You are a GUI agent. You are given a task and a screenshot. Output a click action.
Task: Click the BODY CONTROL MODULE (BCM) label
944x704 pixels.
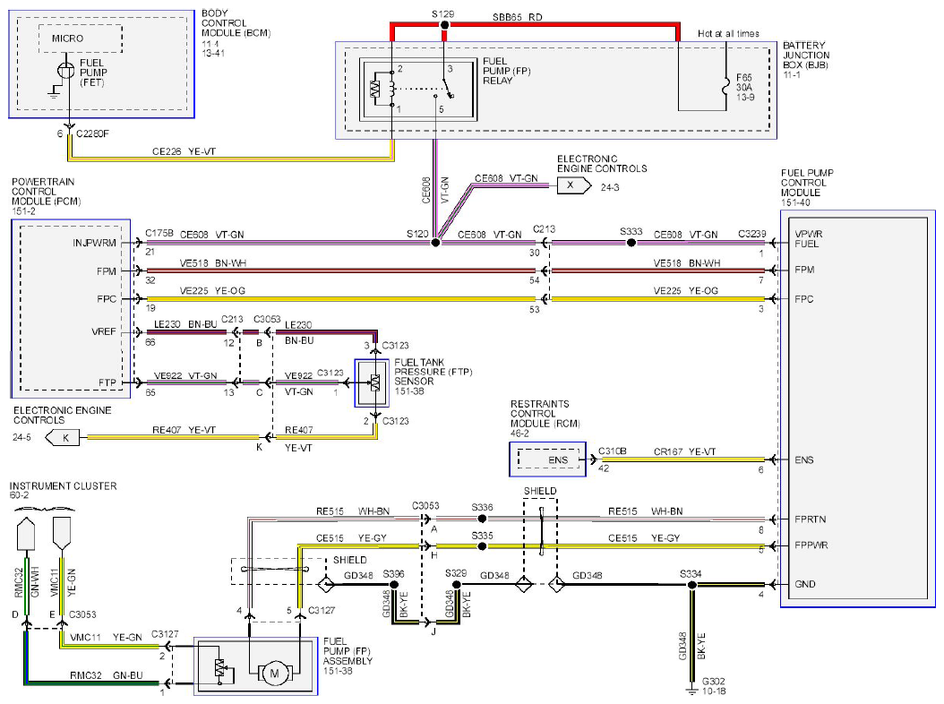(236, 23)
